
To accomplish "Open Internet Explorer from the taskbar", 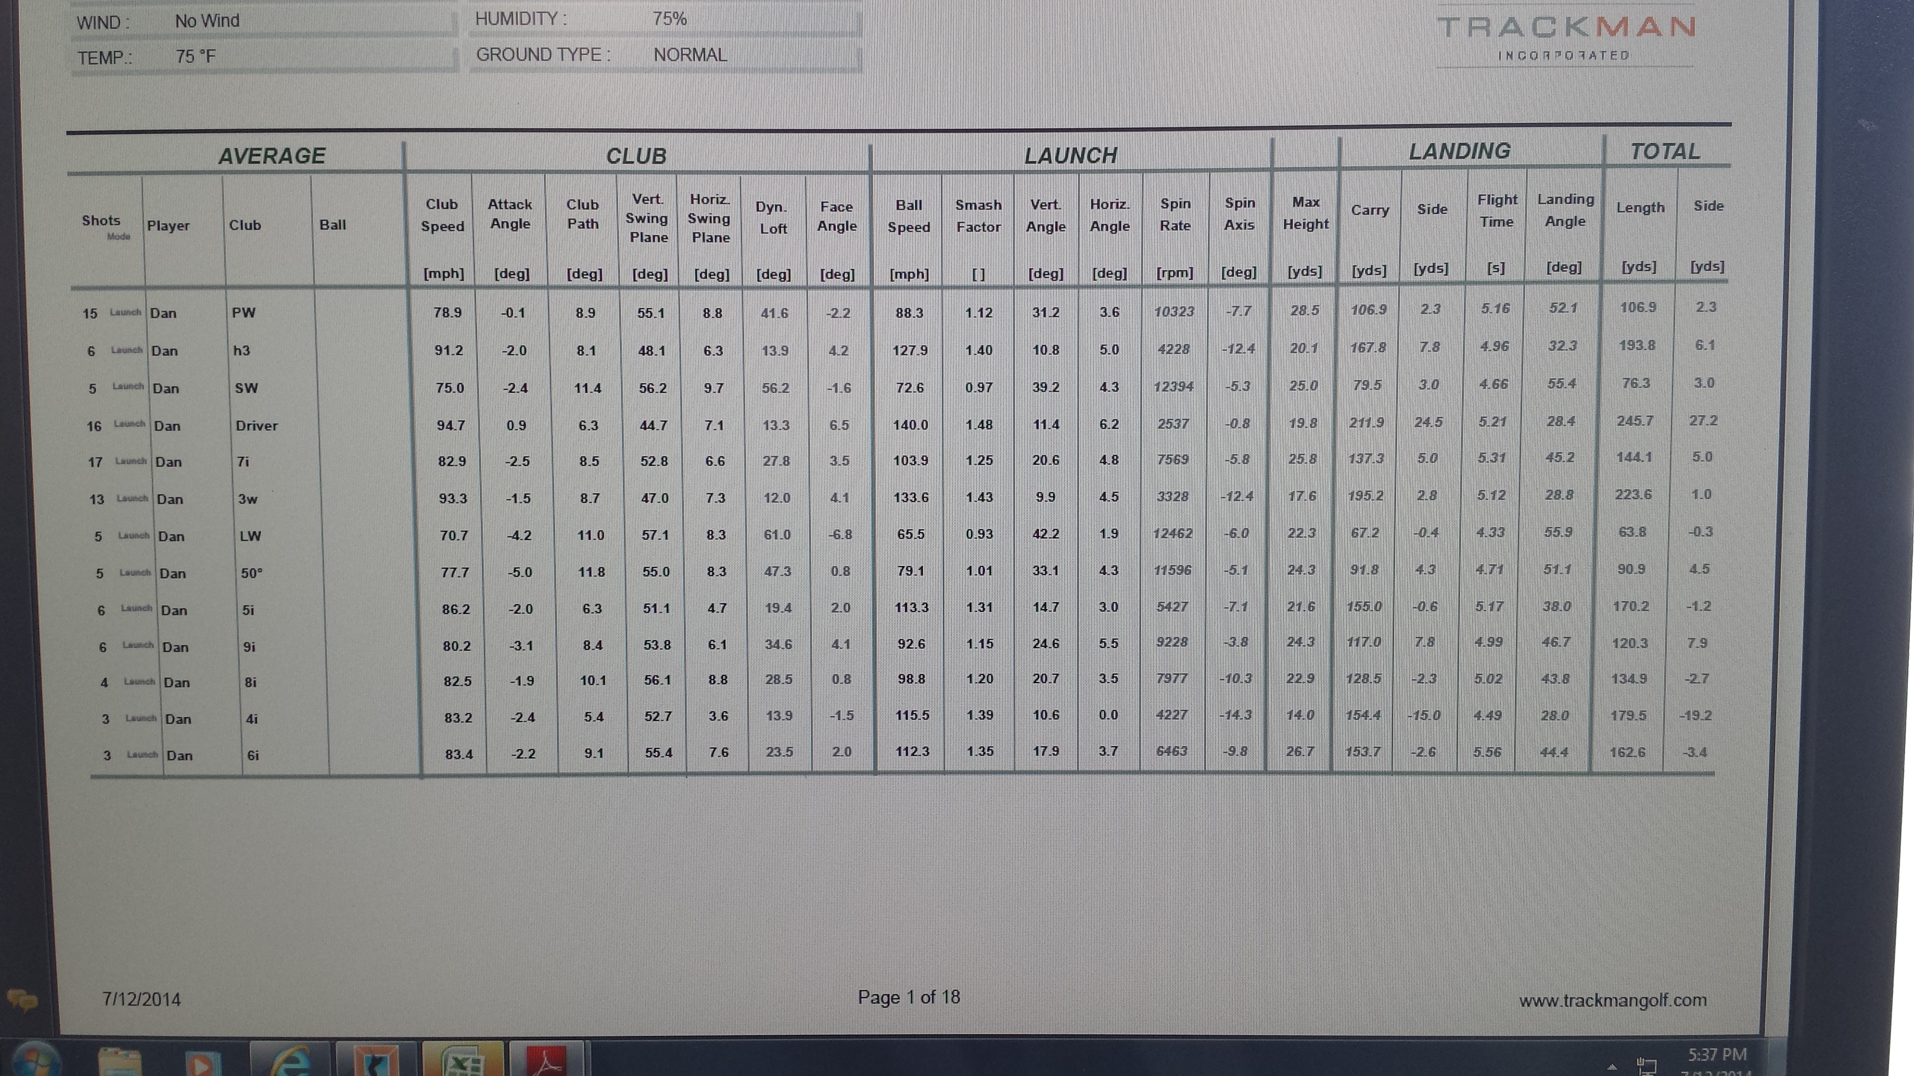I will [x=290, y=1062].
